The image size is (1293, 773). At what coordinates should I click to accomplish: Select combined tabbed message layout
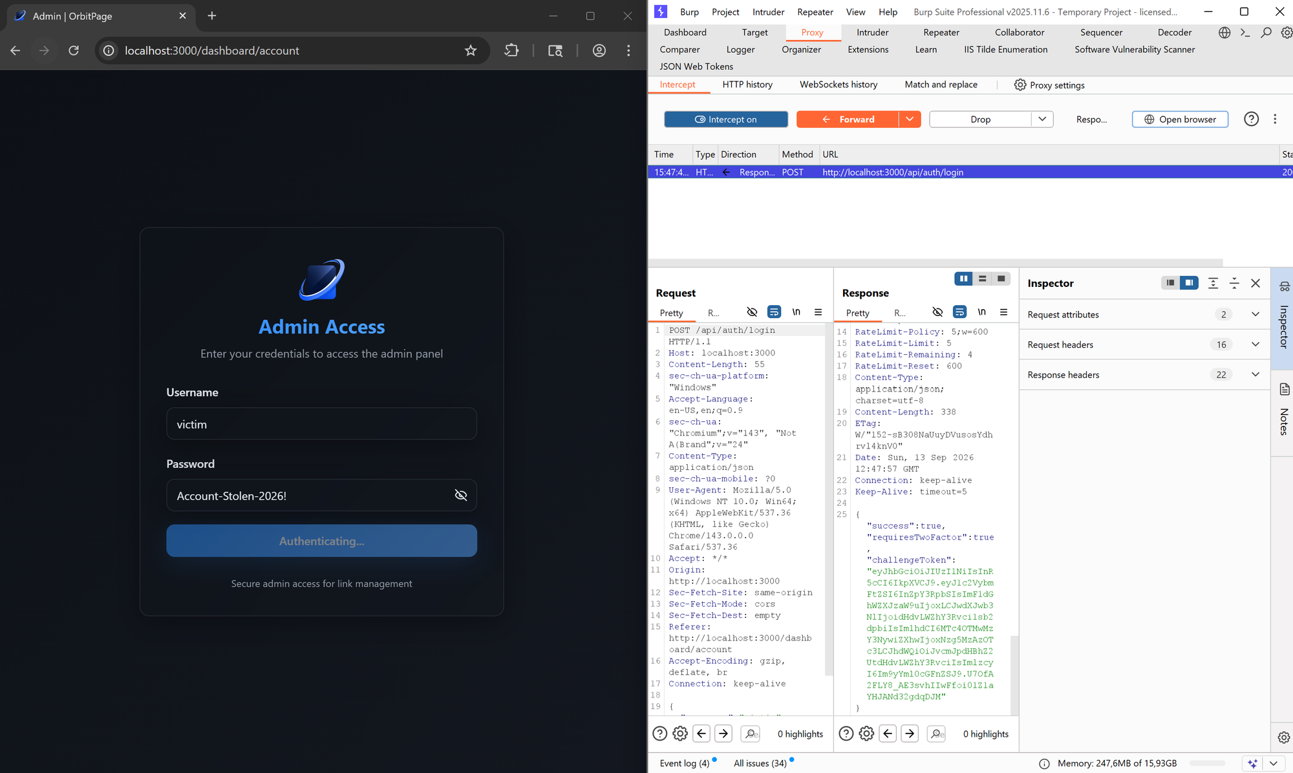pyautogui.click(x=1001, y=279)
